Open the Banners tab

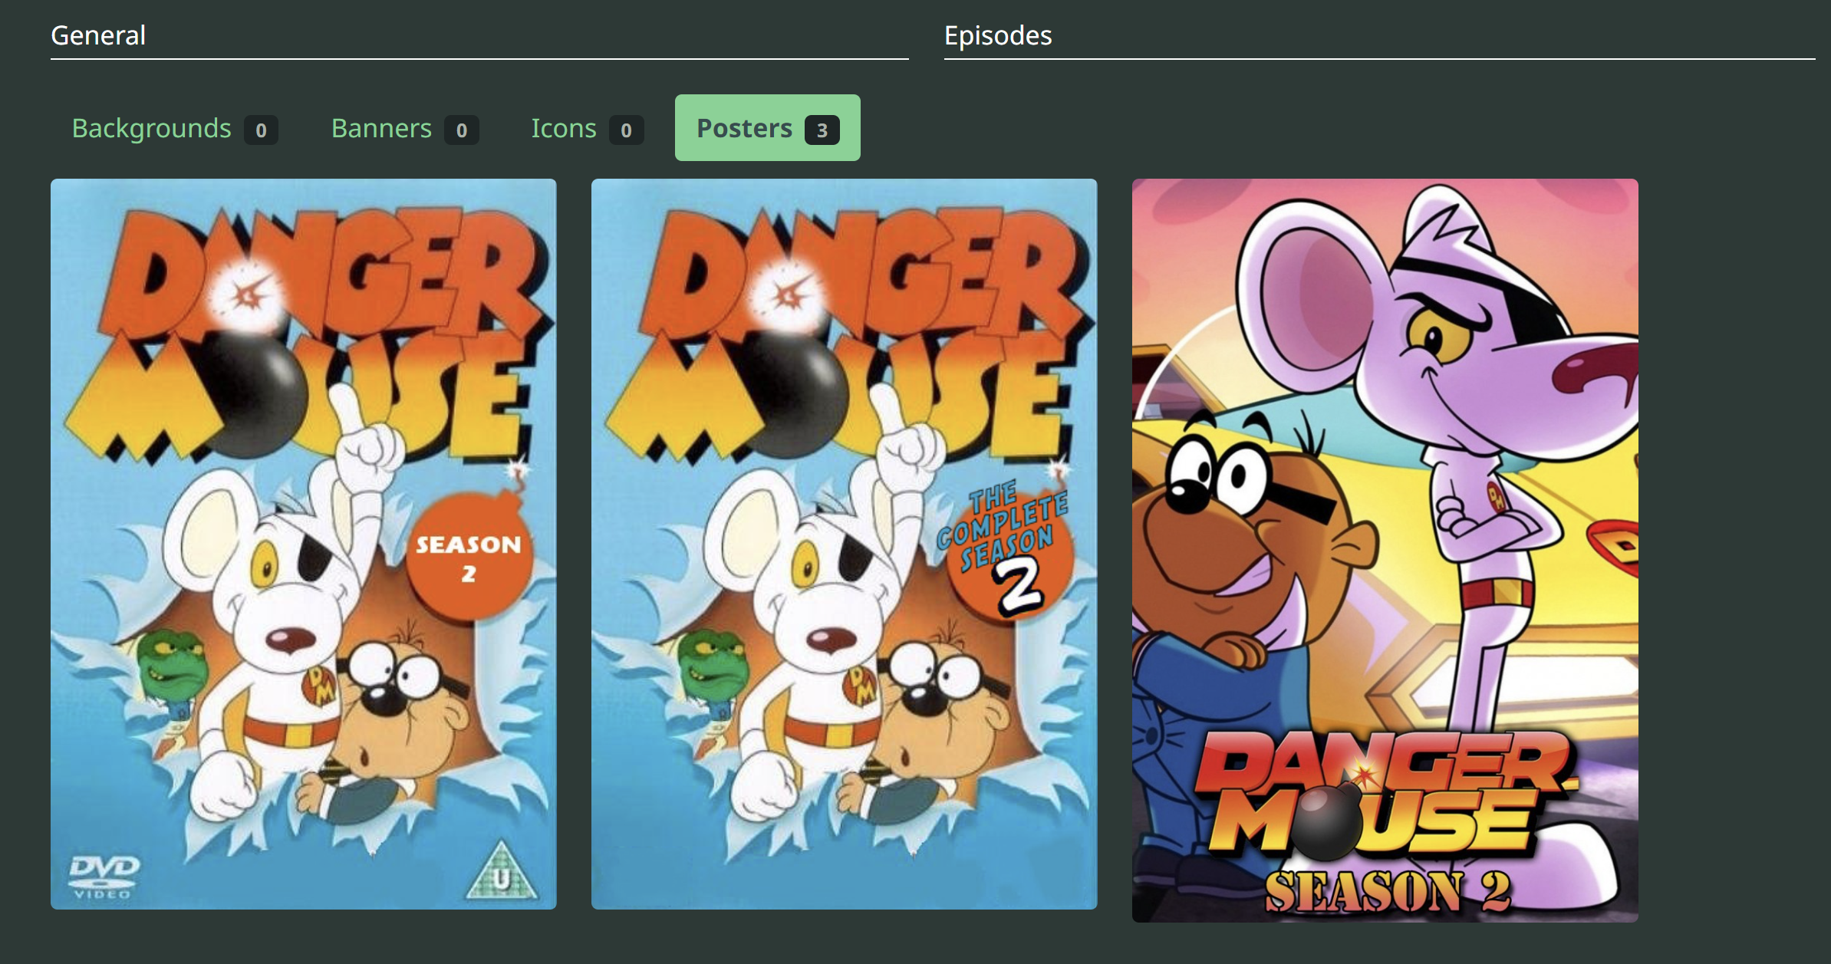pos(381,128)
